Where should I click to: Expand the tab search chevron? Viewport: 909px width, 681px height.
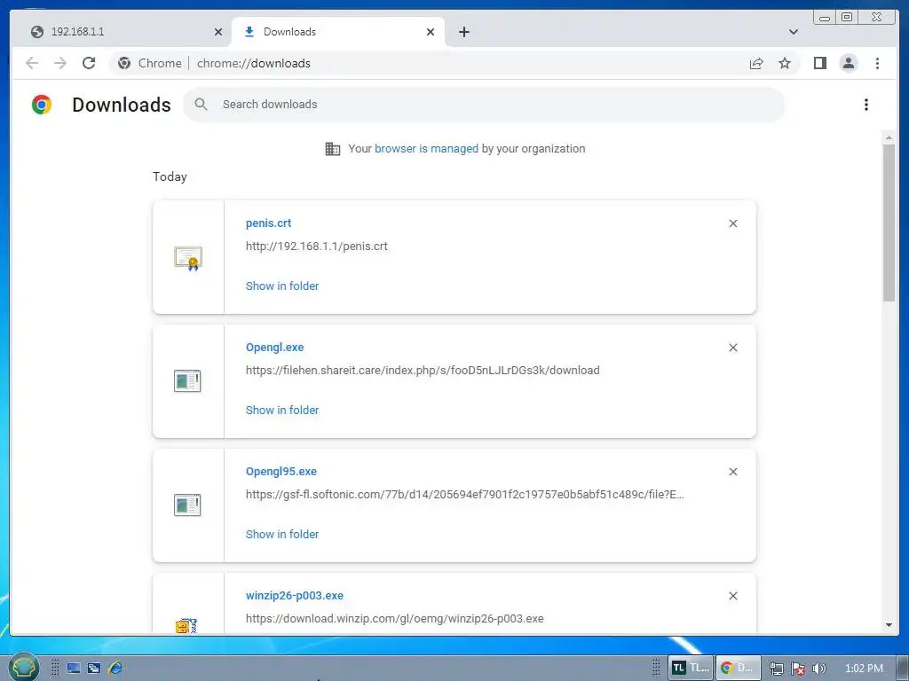point(794,32)
